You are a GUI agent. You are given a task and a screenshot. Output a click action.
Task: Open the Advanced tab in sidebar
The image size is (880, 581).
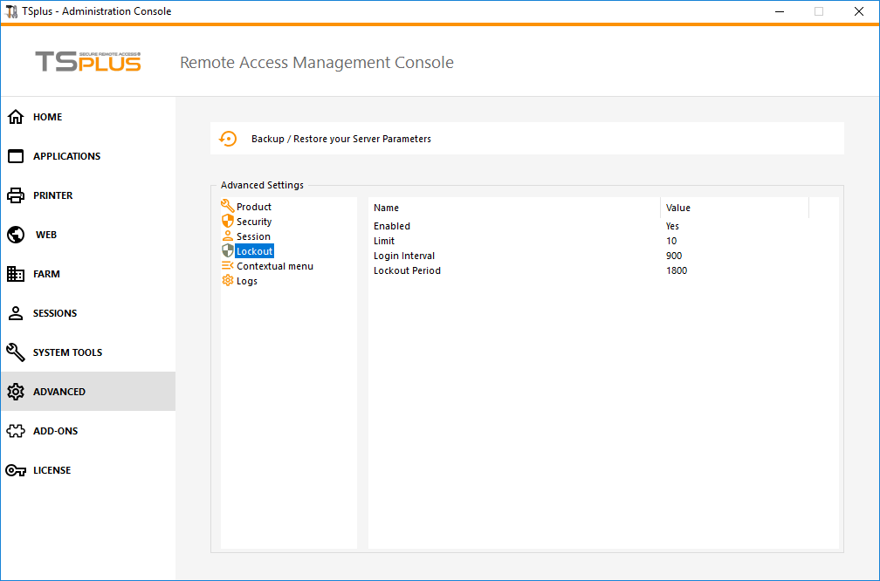tap(59, 392)
